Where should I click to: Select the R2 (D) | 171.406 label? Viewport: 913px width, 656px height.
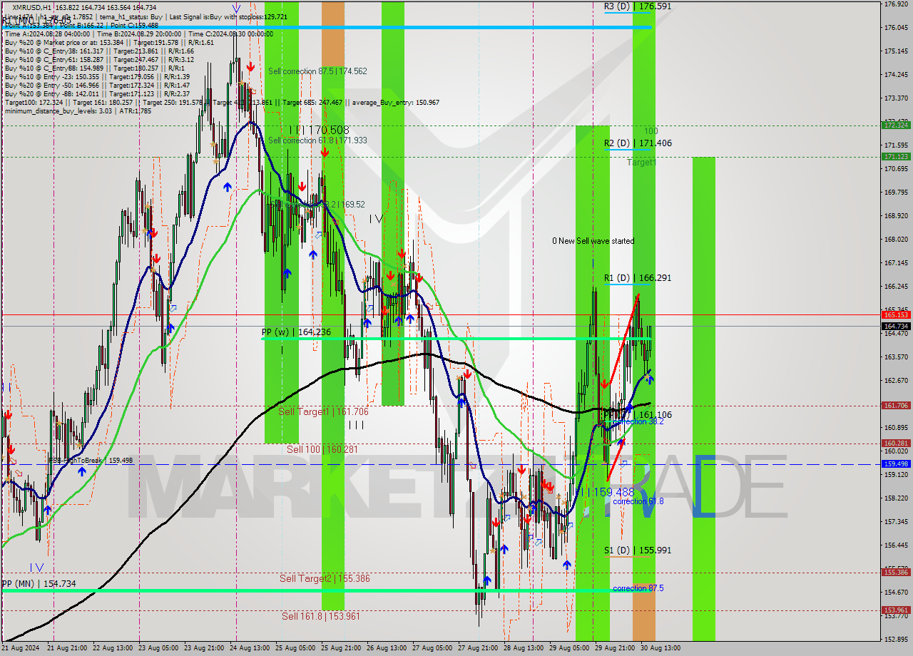coord(638,143)
